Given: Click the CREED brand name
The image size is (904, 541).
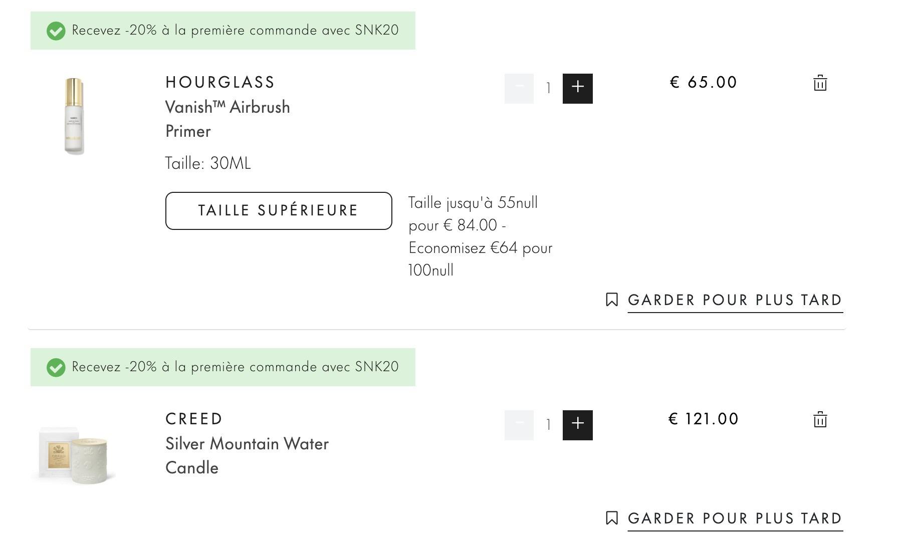Looking at the screenshot, I should tap(194, 419).
